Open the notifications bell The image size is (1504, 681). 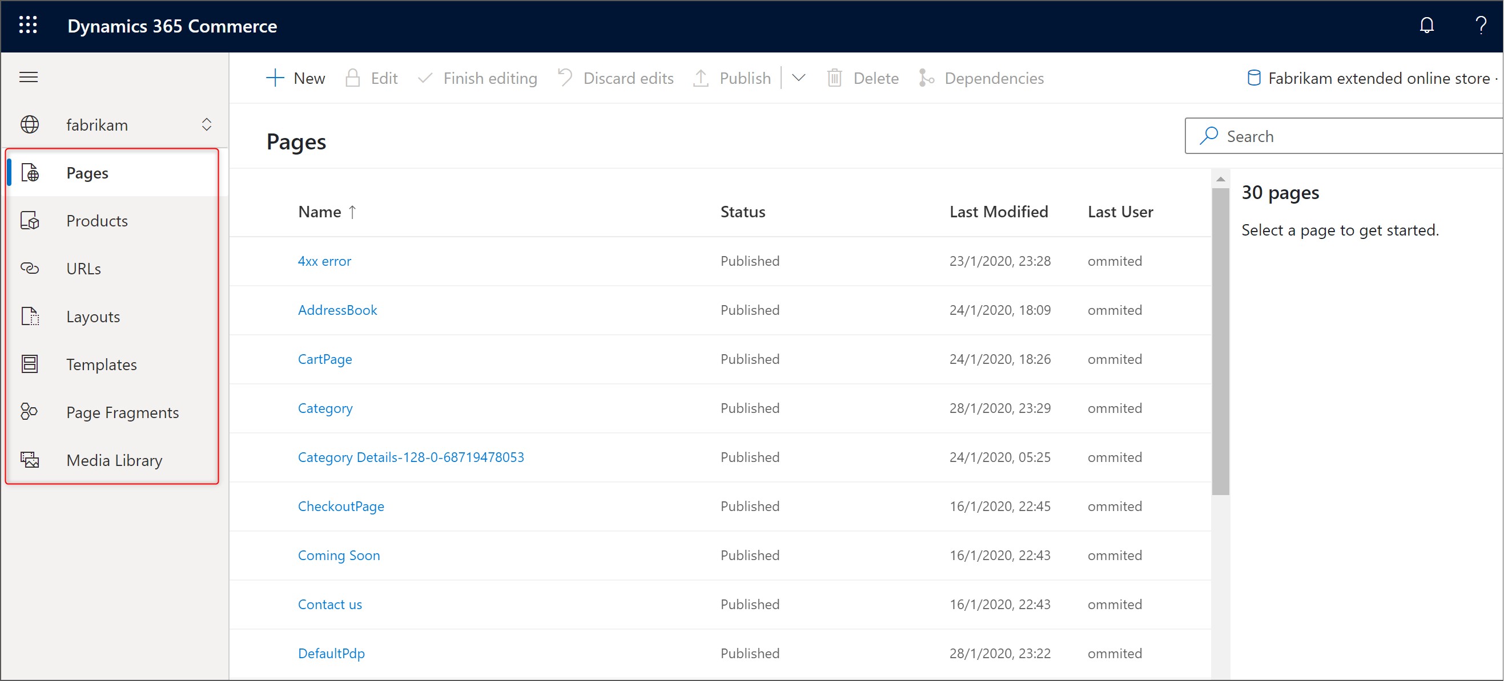point(1426,25)
